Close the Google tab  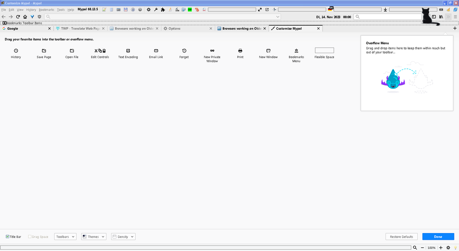(x=49, y=28)
